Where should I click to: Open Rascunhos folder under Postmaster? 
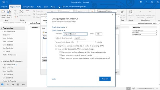[6, 35]
